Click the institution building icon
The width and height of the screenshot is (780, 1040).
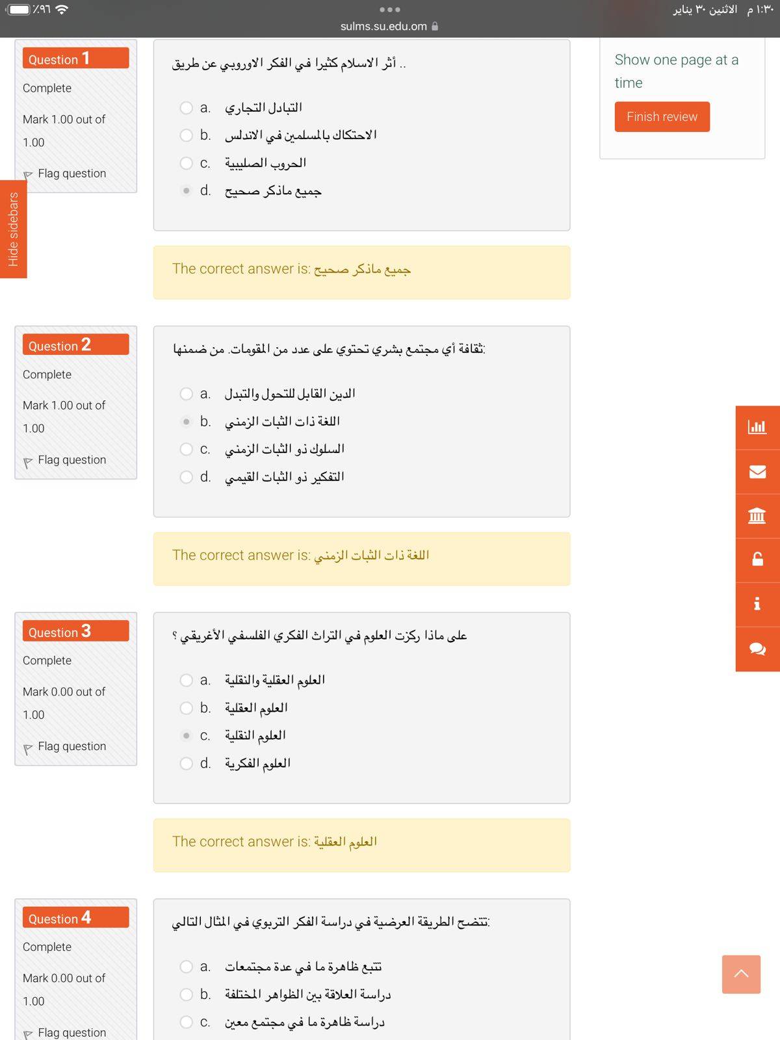(757, 515)
